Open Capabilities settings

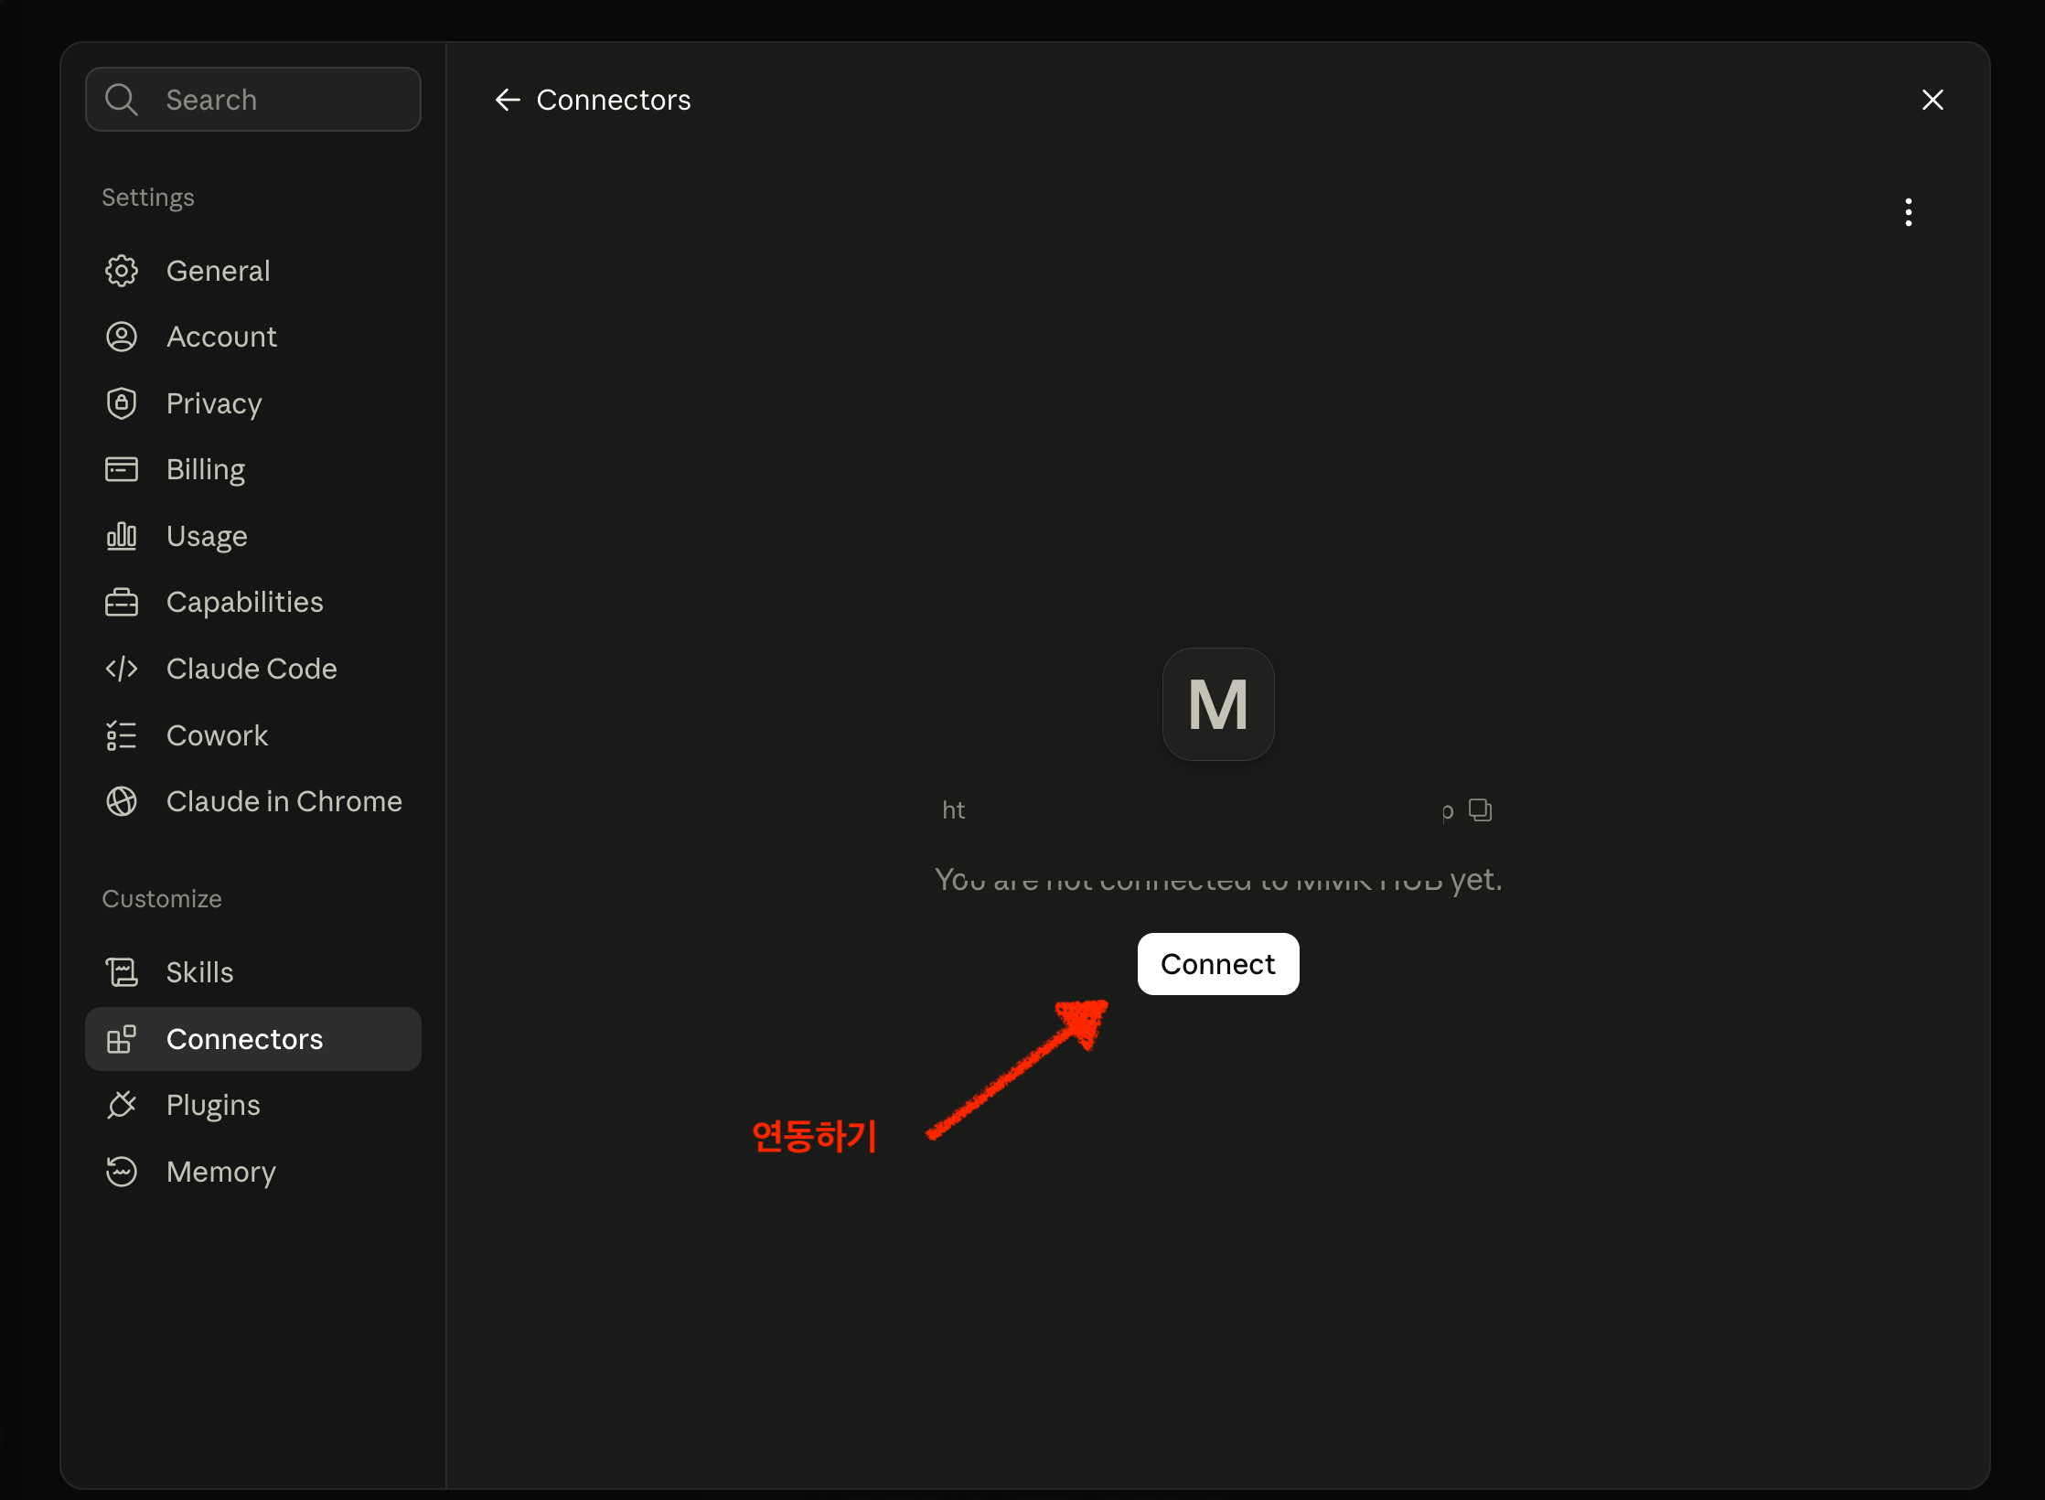(x=253, y=602)
